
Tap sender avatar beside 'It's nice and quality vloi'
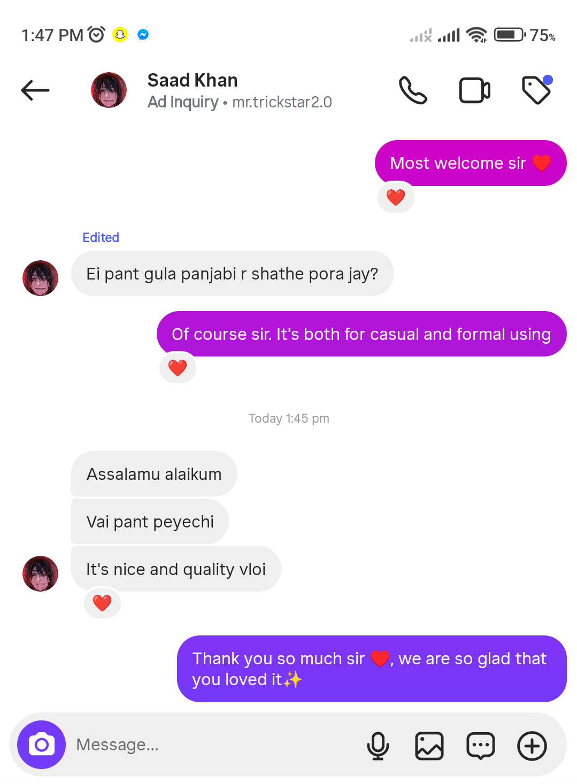[40, 573]
